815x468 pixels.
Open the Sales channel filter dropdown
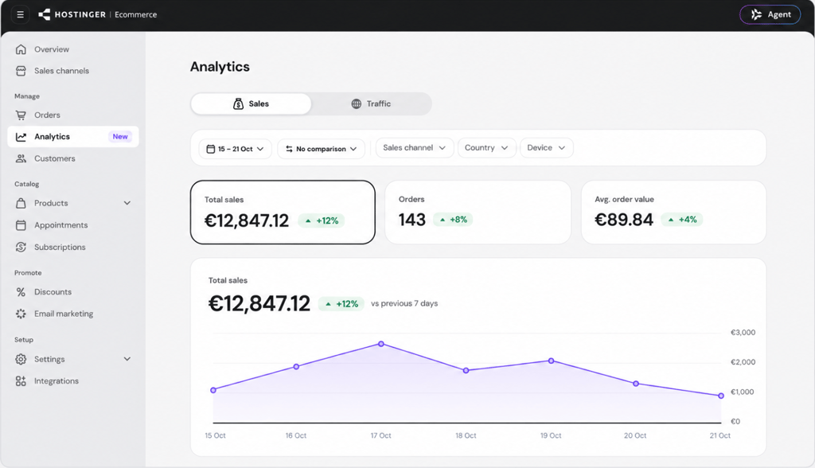[x=415, y=148]
